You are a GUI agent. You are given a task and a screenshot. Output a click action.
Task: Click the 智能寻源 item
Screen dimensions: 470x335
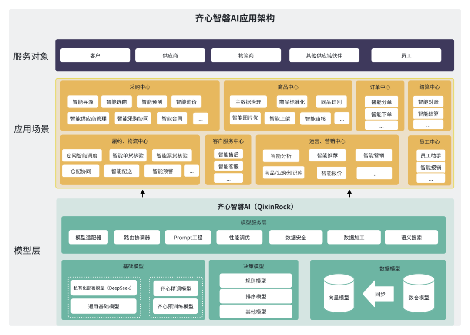click(83, 102)
